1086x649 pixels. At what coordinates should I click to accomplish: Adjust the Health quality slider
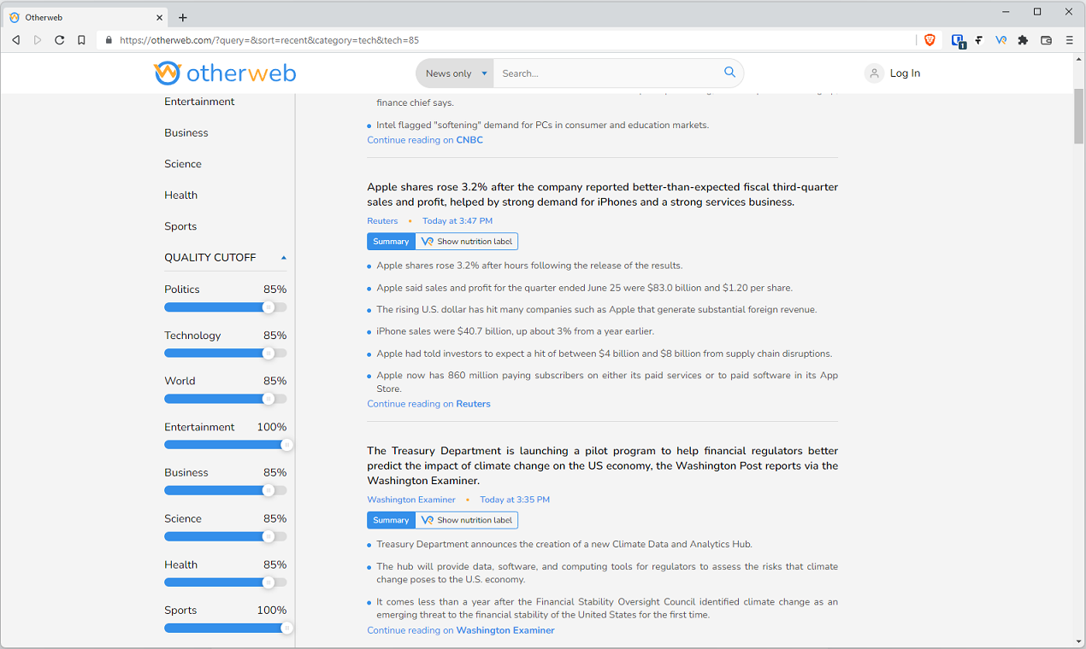pyautogui.click(x=269, y=582)
